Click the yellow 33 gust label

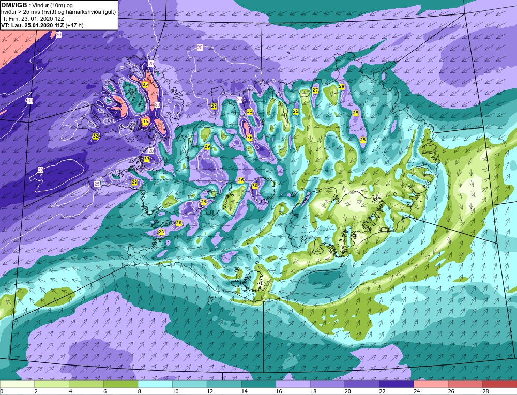pyautogui.click(x=147, y=159)
